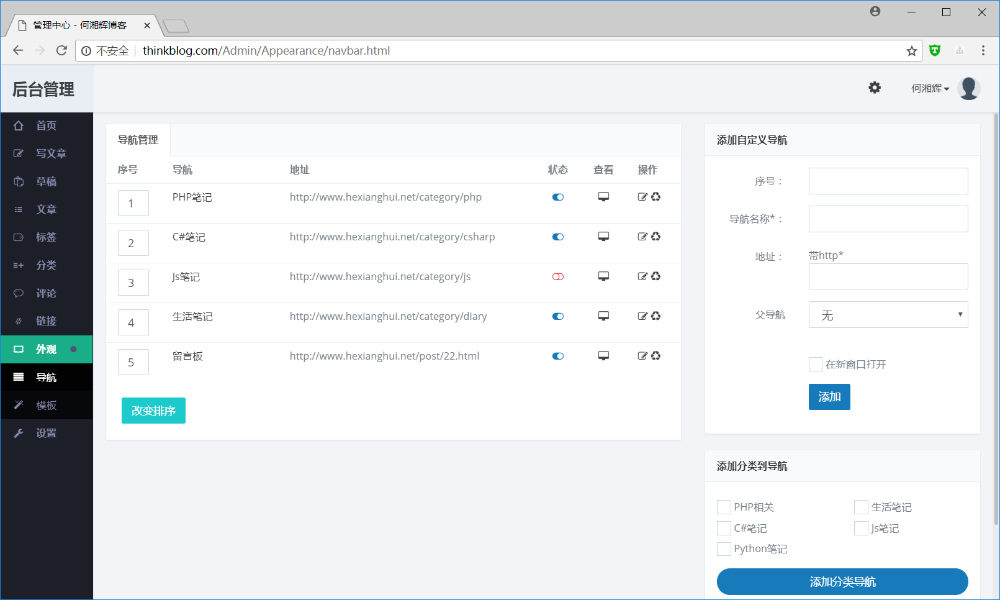Select 模板 submenu item
This screenshot has width=1000, height=600.
tap(47, 405)
